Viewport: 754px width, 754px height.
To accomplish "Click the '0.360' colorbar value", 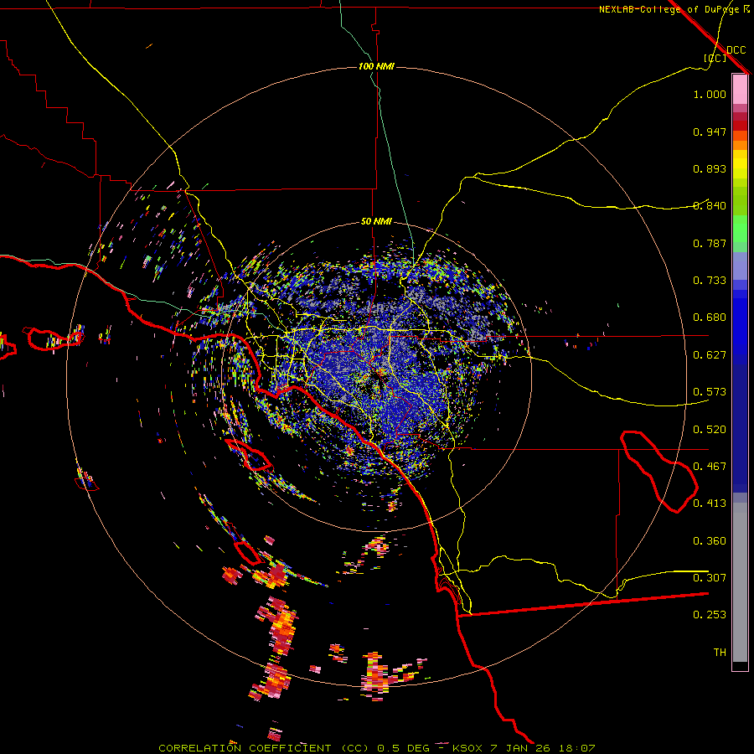I will (710, 541).
